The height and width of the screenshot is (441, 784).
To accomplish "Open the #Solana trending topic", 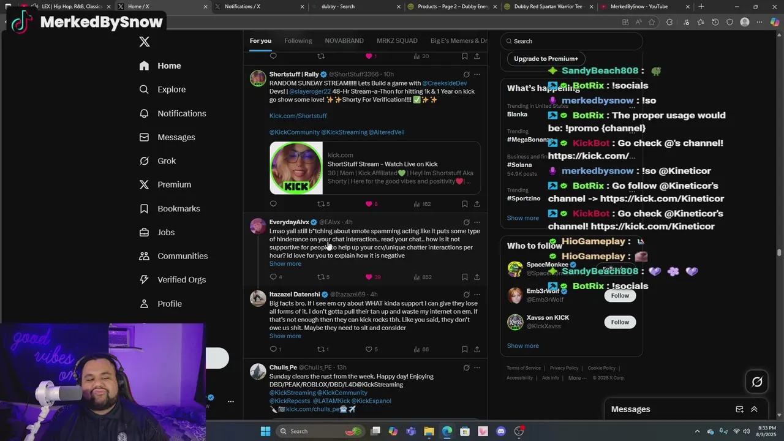I will tap(519, 165).
